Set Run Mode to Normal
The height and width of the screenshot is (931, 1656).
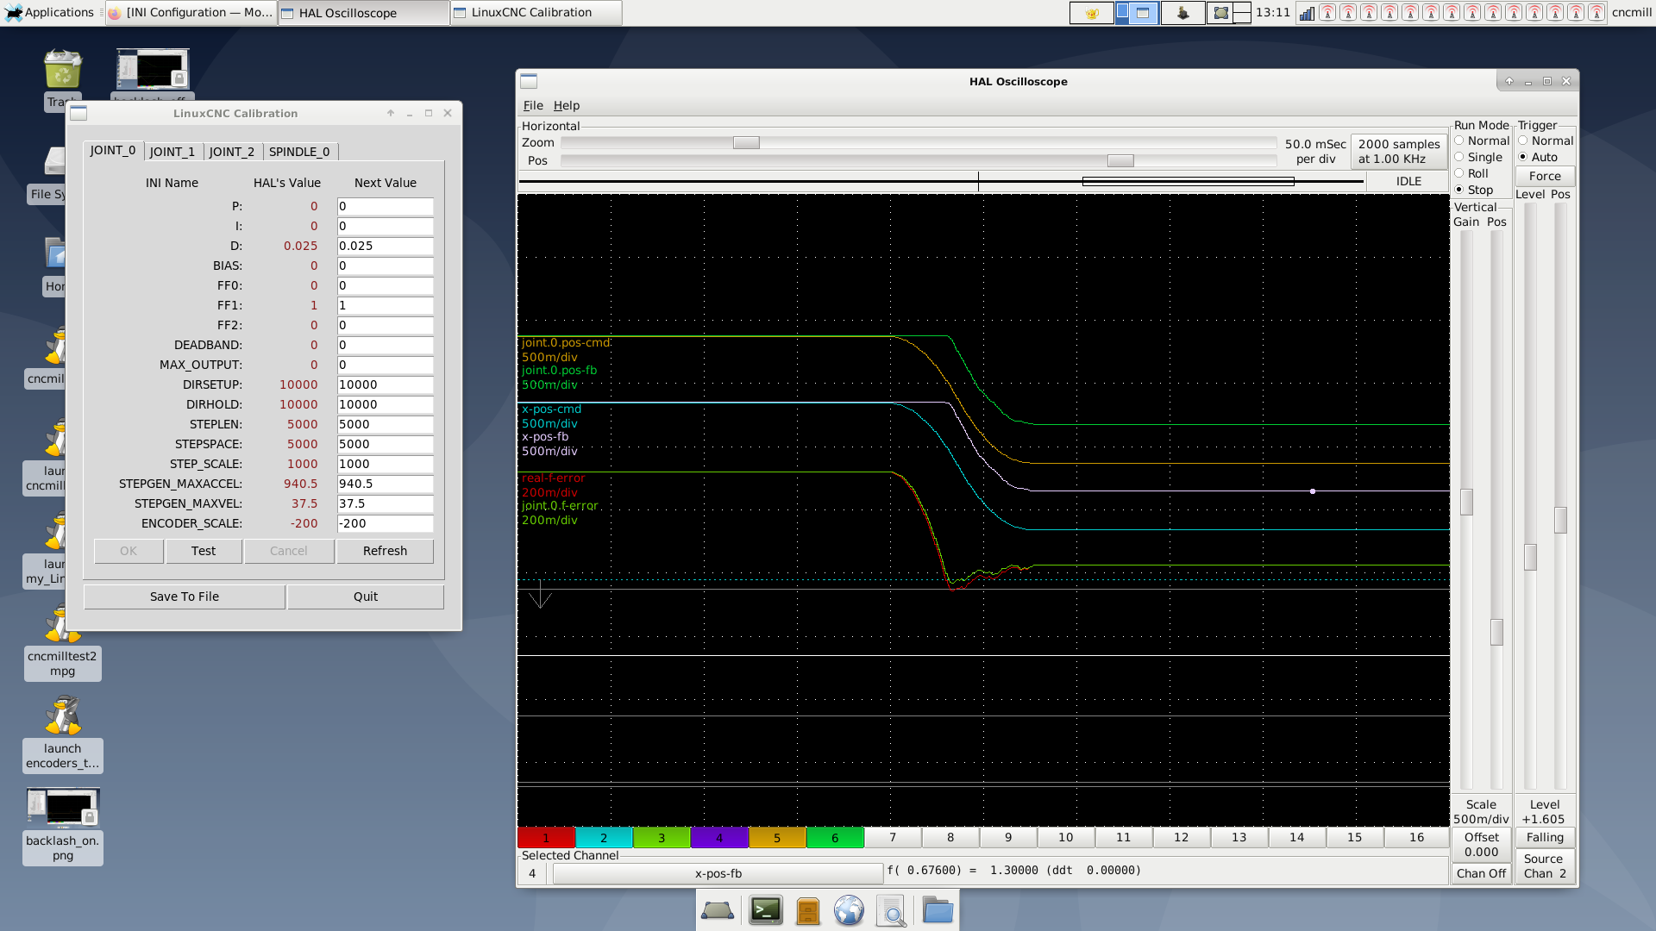1482,141
